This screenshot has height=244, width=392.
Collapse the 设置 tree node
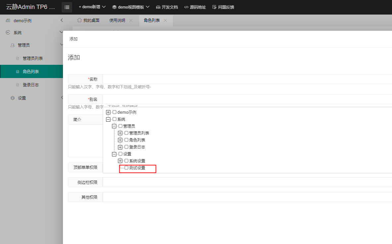click(114, 154)
